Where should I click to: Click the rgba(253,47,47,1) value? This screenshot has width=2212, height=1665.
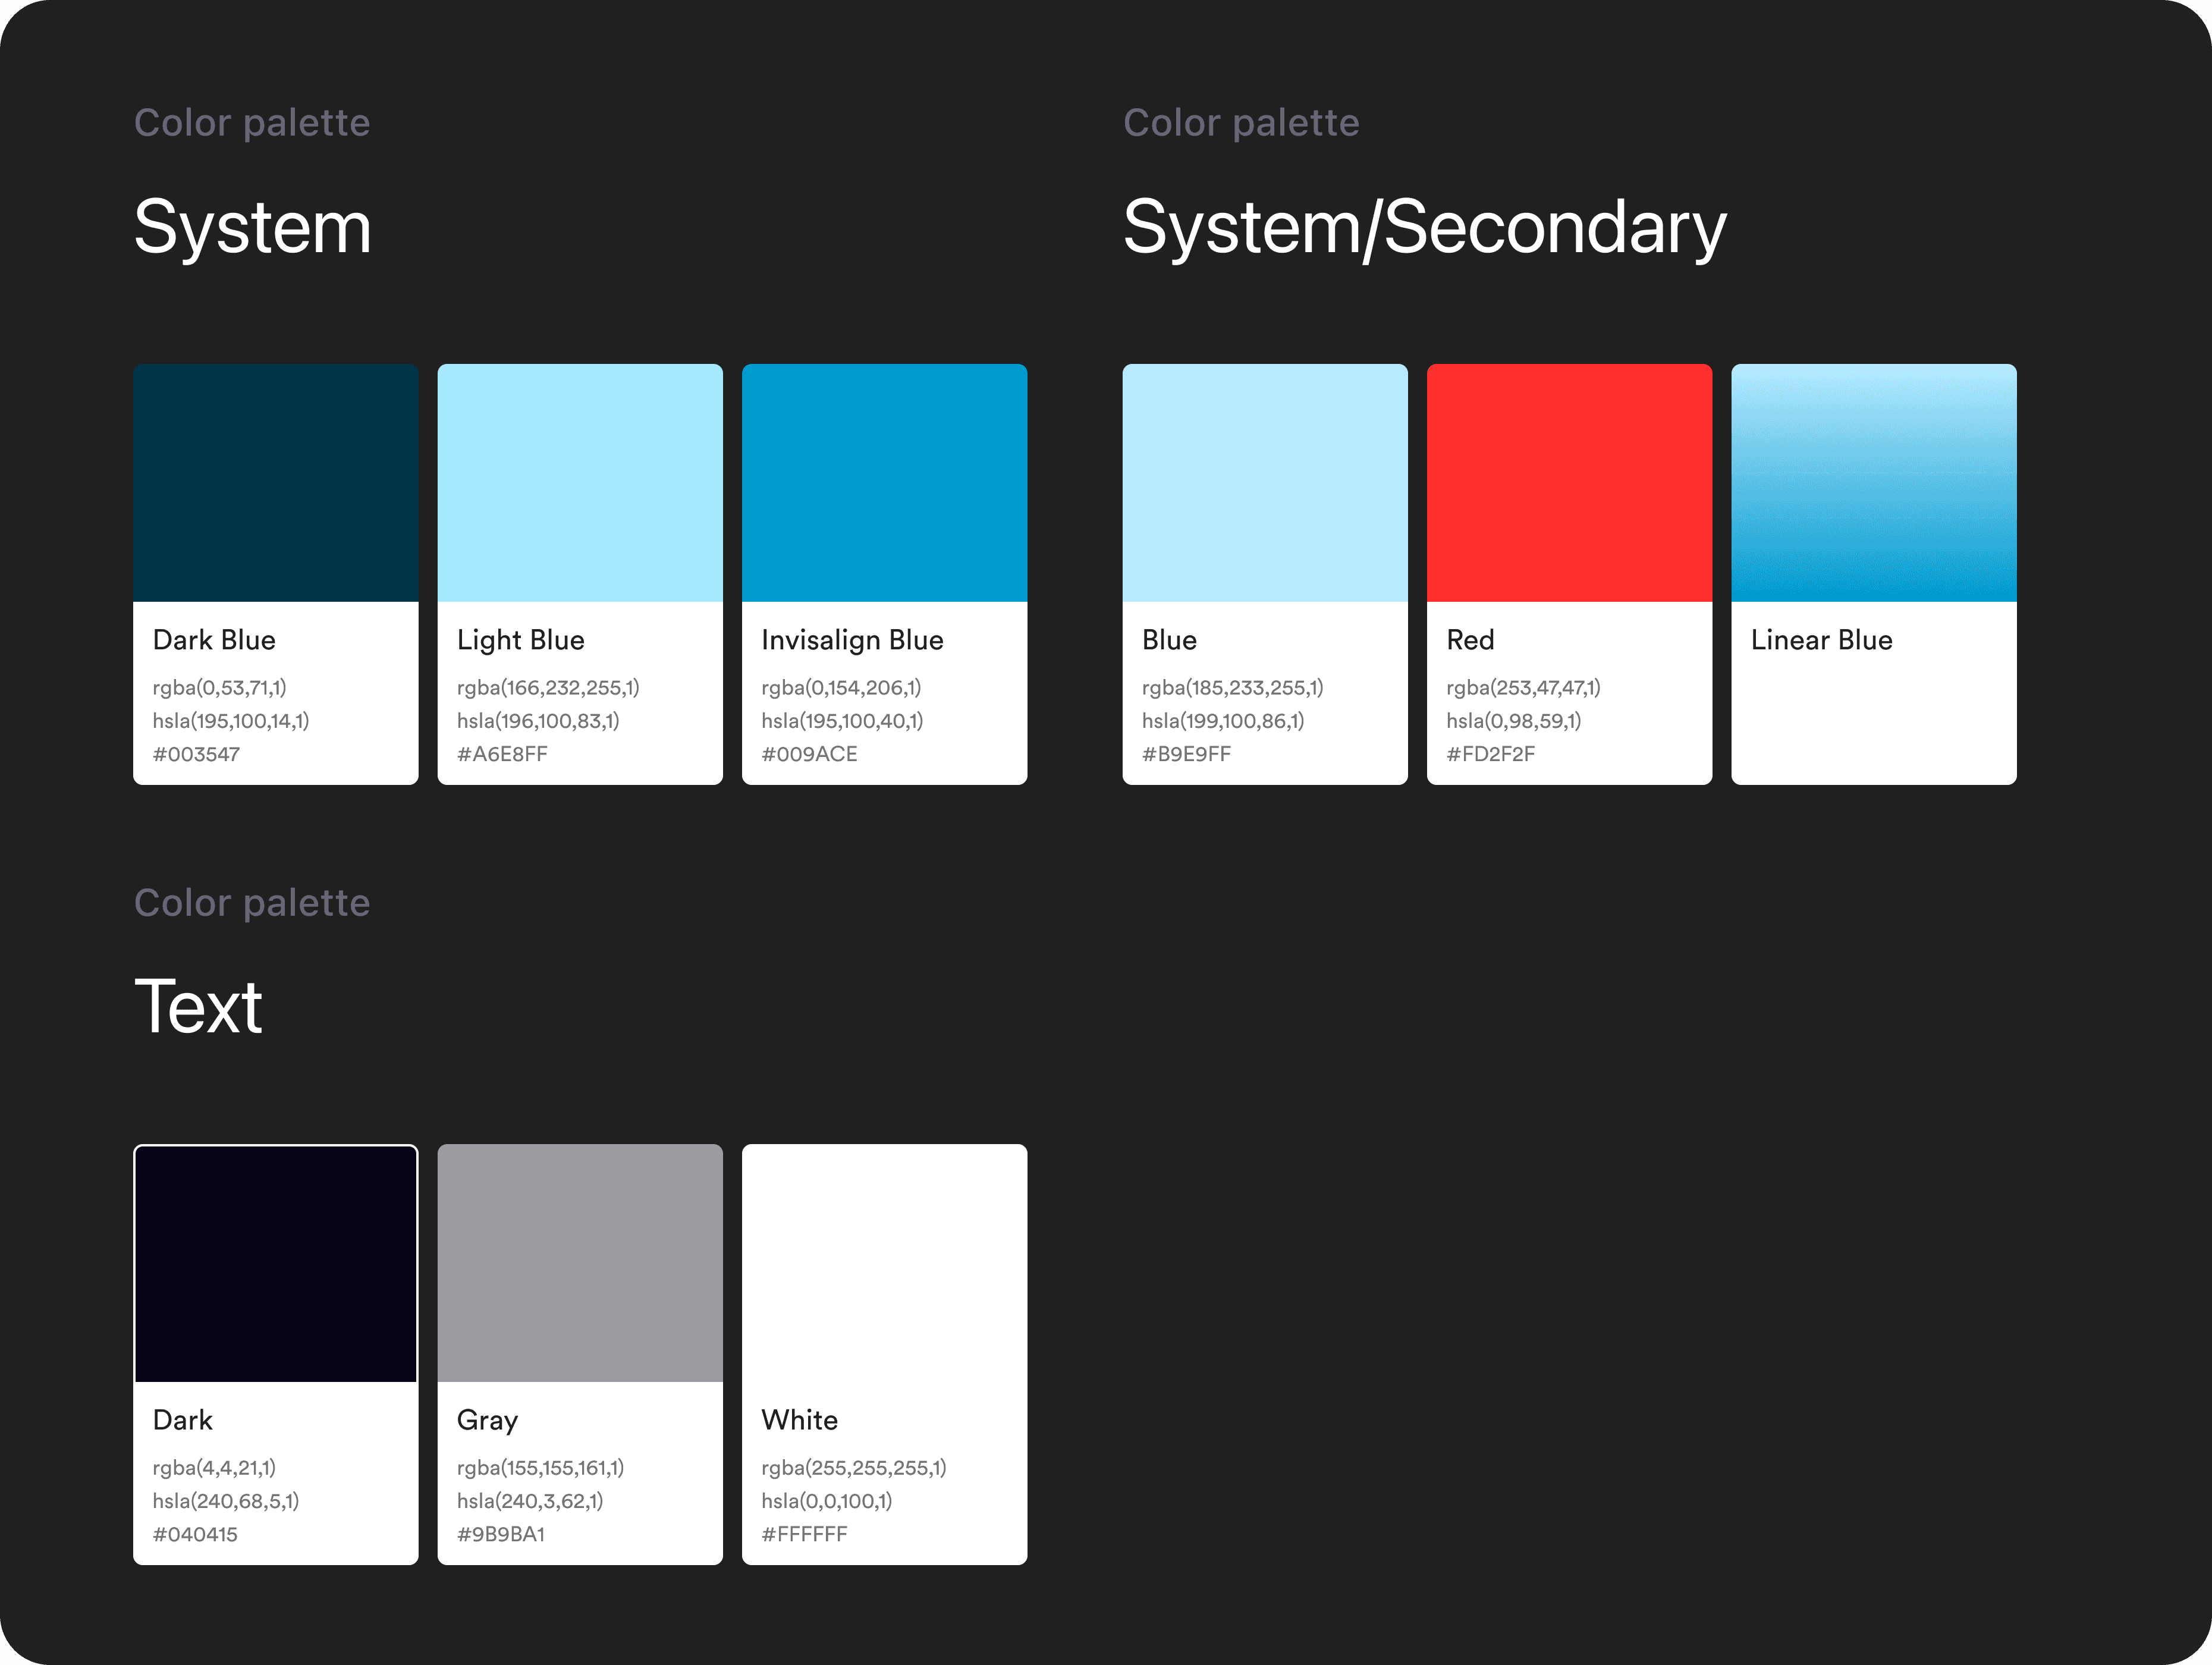[1522, 687]
